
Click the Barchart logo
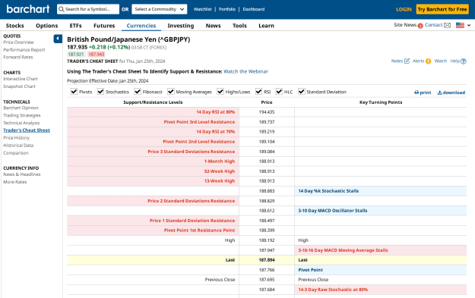(28, 9)
